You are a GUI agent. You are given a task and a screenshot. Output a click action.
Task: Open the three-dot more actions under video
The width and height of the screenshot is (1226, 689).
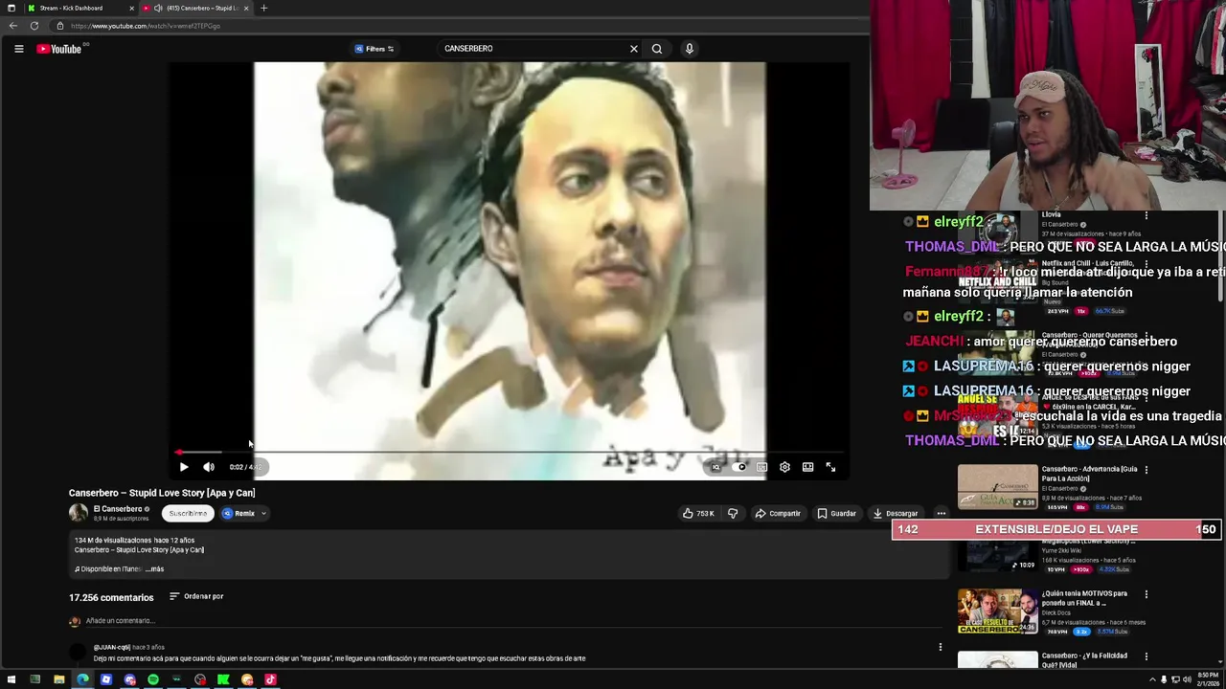point(941,514)
